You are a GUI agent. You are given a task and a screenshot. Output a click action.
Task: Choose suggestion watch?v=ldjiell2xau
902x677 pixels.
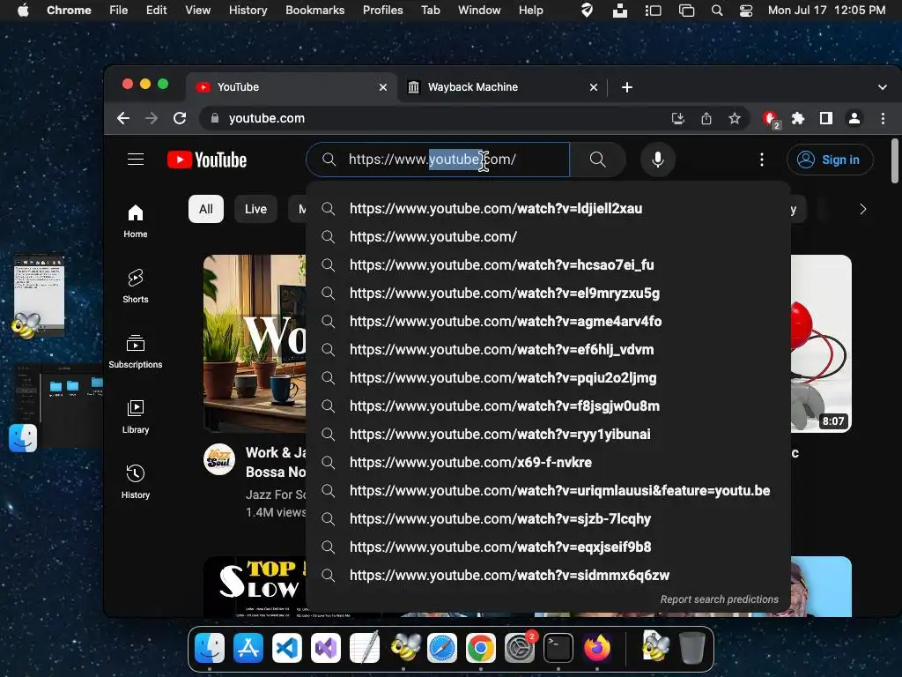pyautogui.click(x=548, y=208)
